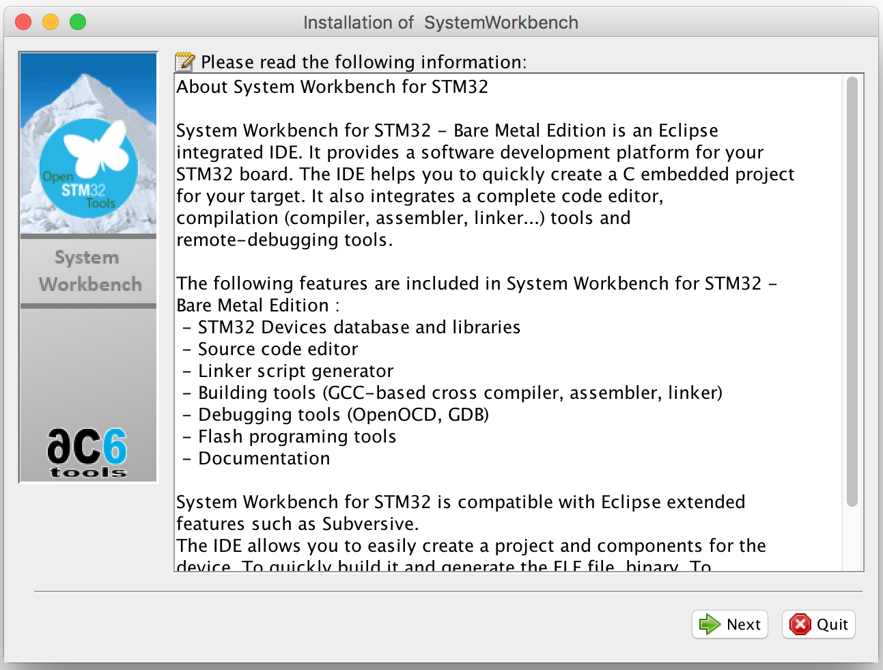Click '- Debugging tools (OpenOCD, GDB)' line
This screenshot has width=883, height=670.
pyautogui.click(x=336, y=415)
